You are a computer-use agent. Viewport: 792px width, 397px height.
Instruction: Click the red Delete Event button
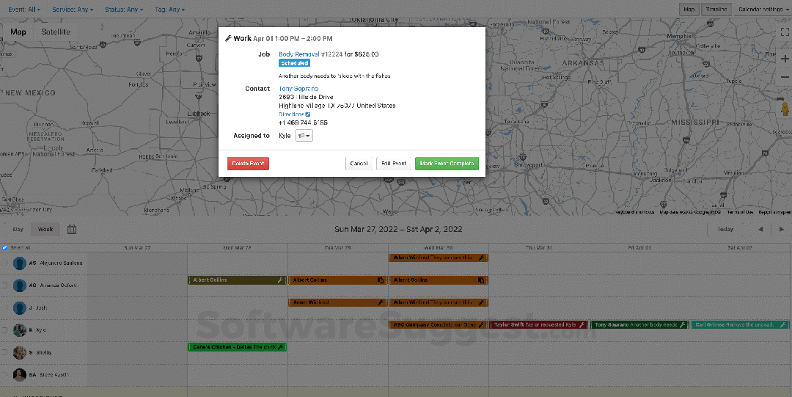click(x=248, y=164)
